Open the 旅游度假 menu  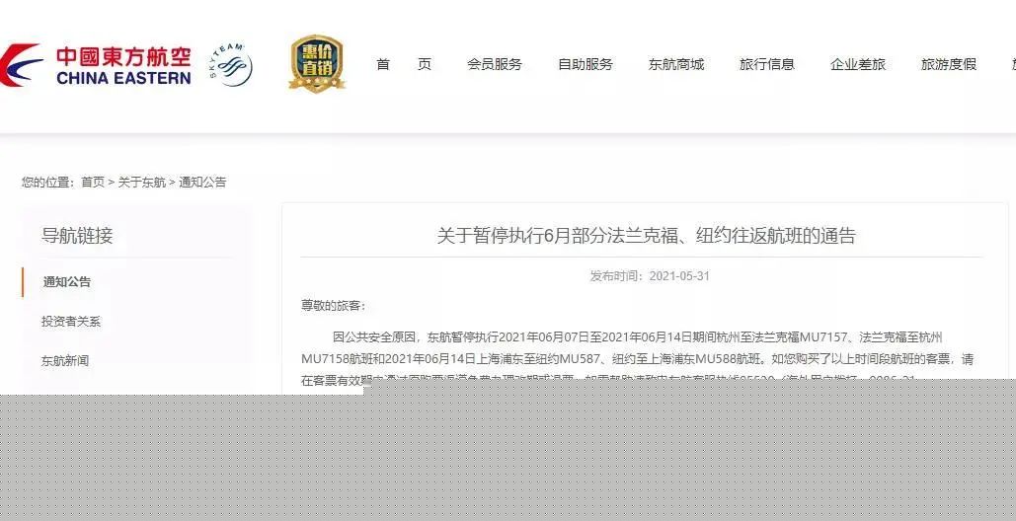click(949, 64)
